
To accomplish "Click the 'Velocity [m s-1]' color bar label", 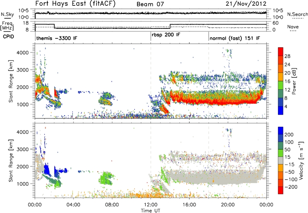I will pos(301,161).
